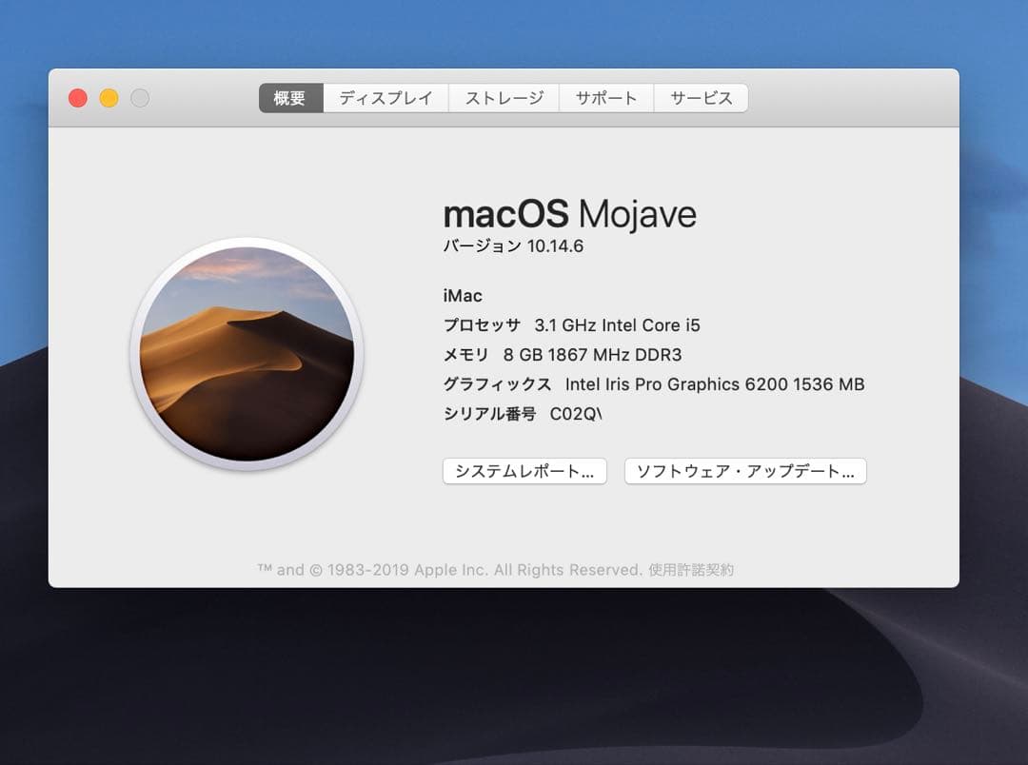Select the ストレージ tab
The image size is (1028, 765).
[x=504, y=98]
